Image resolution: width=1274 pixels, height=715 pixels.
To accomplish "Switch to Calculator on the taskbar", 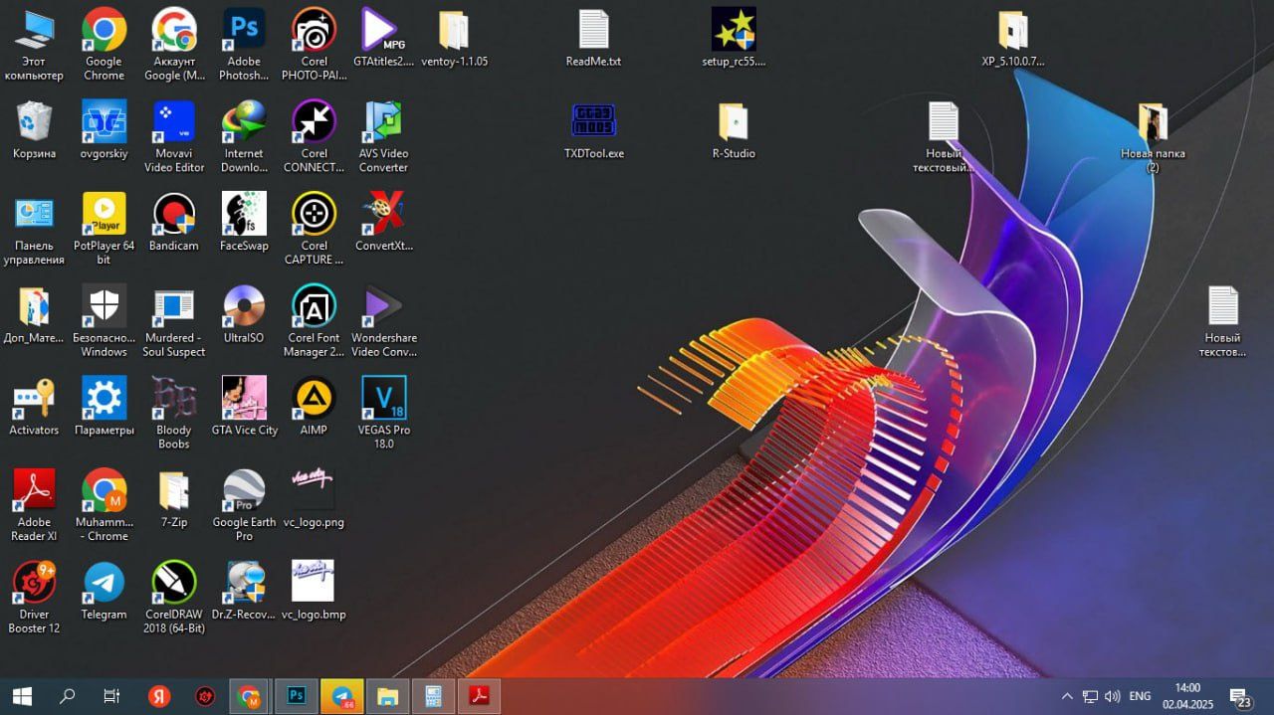I will [x=433, y=696].
